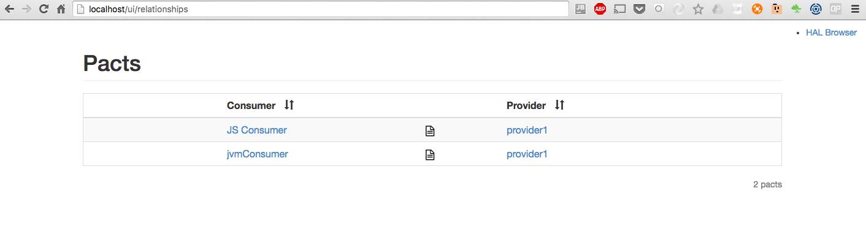Go back to the previous page

[x=10, y=9]
